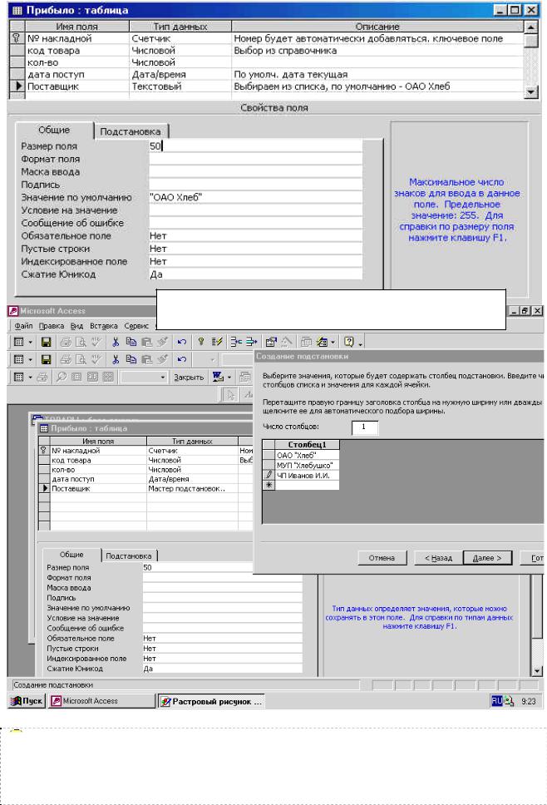Click the Copy icon in the topmost toolbar
Image resolution: width=547 pixels, height=805 pixels.
[x=131, y=342]
